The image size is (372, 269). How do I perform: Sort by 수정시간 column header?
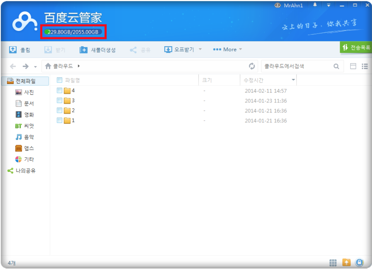pyautogui.click(x=254, y=80)
